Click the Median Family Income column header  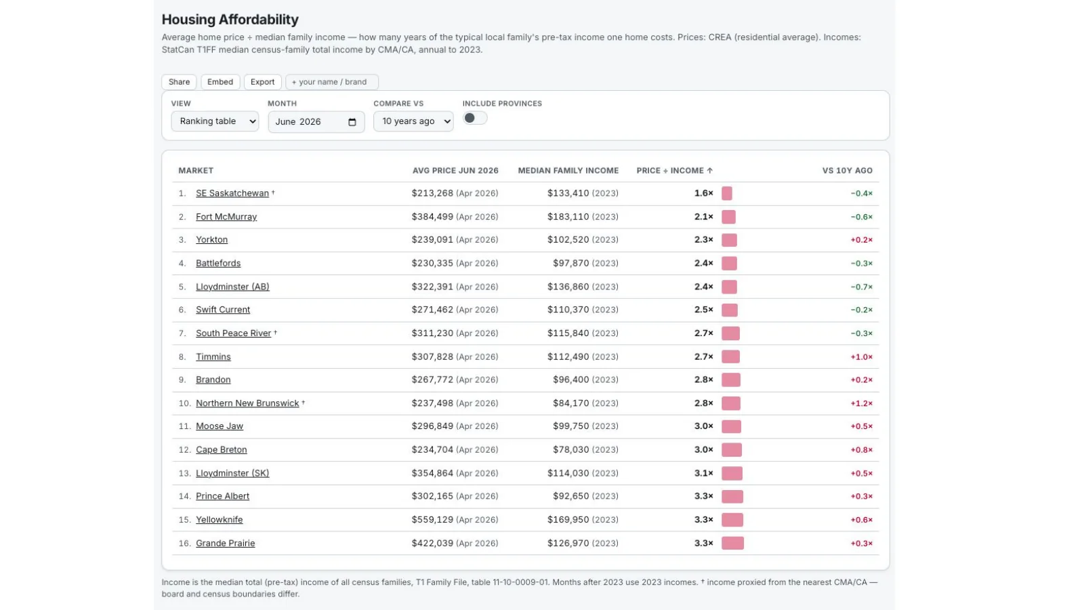pyautogui.click(x=568, y=171)
